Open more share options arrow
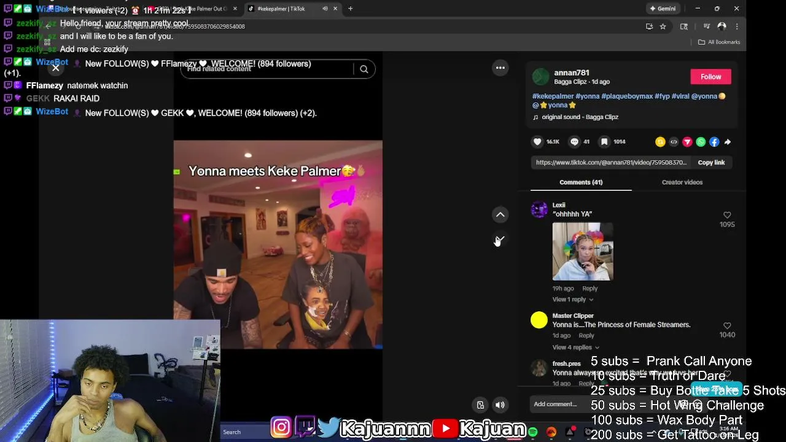This screenshot has width=786, height=442. [728, 142]
